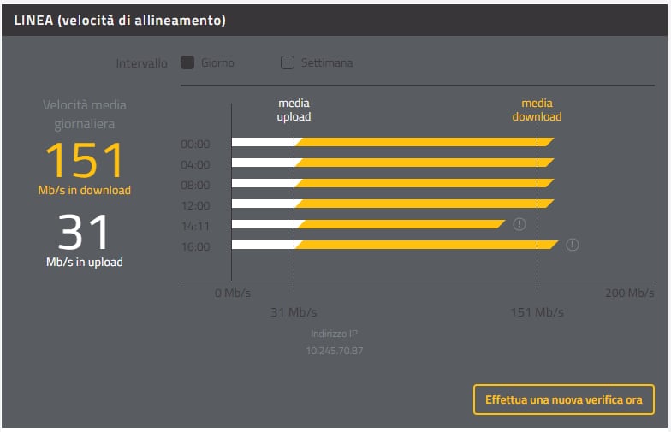
Task: Click the media download marker label
Action: tap(537, 110)
